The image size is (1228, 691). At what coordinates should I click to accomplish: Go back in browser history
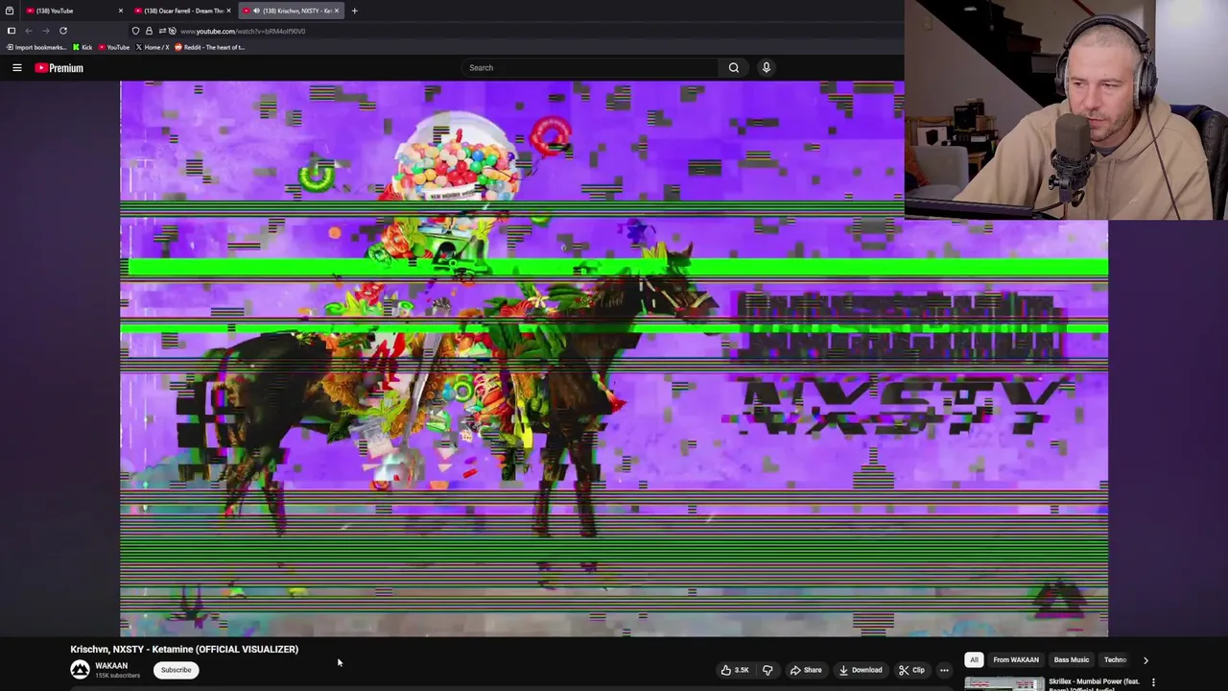coord(29,31)
